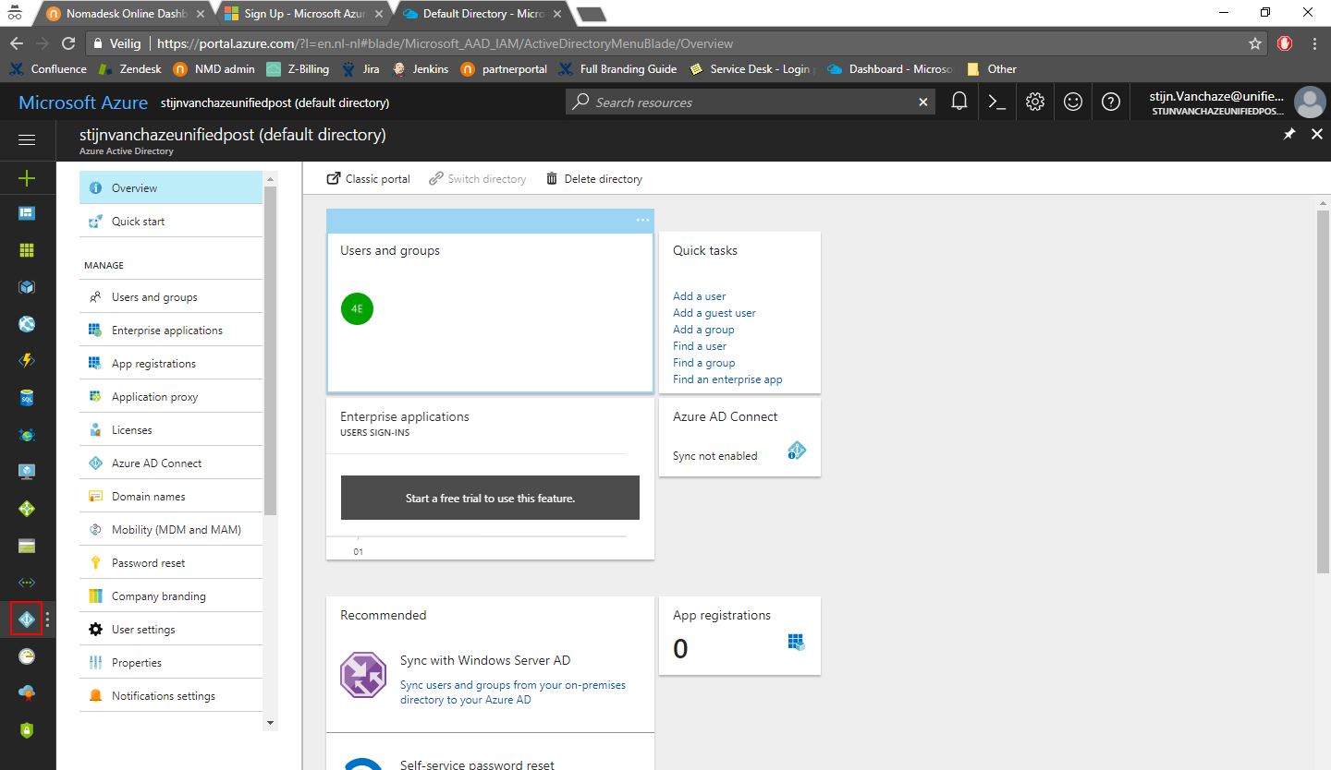
Task: Open Resource groups cube icon
Action: [x=27, y=287]
